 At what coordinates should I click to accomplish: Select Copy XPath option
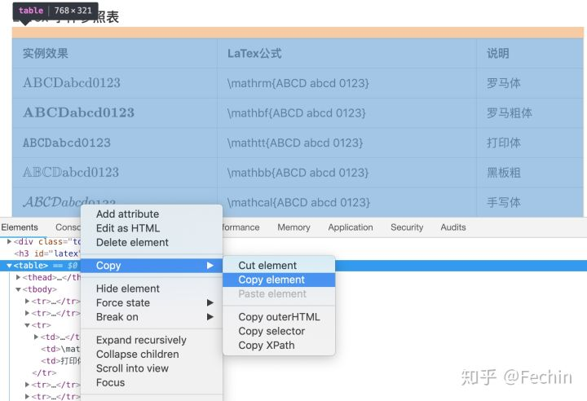279,346
